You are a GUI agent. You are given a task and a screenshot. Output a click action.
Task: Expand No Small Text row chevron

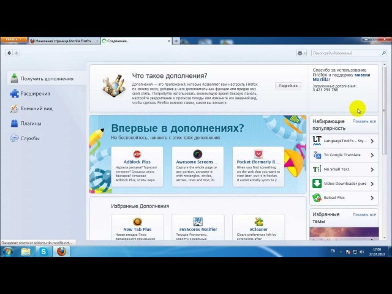point(372,170)
